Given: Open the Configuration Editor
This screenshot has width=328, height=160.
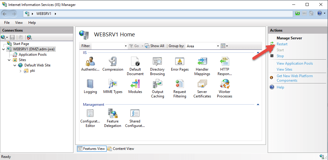Looking at the screenshot, I should tap(90, 114).
